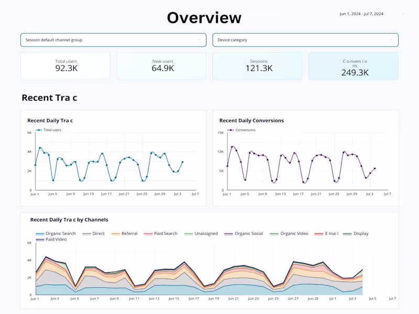The image size is (419, 314).
Task: Click the Unassigned legend entry
Action: coord(201,233)
